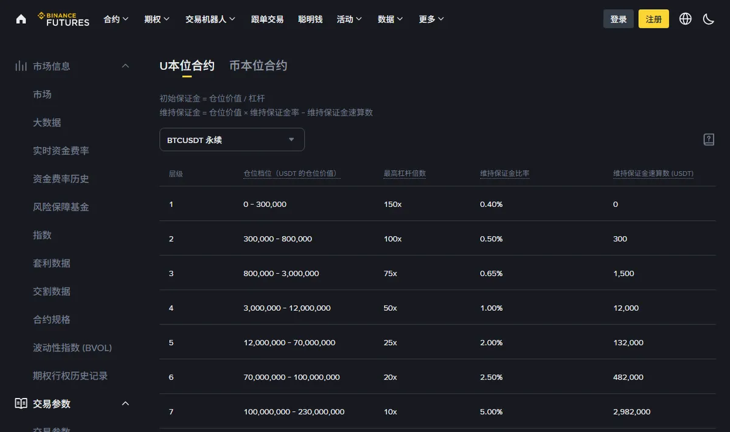730x432 pixels.
Task: Expand the 数据 menu
Action: click(391, 19)
